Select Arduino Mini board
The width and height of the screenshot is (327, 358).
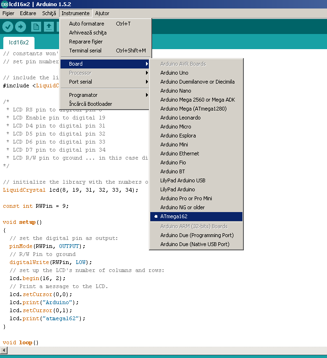(196, 145)
